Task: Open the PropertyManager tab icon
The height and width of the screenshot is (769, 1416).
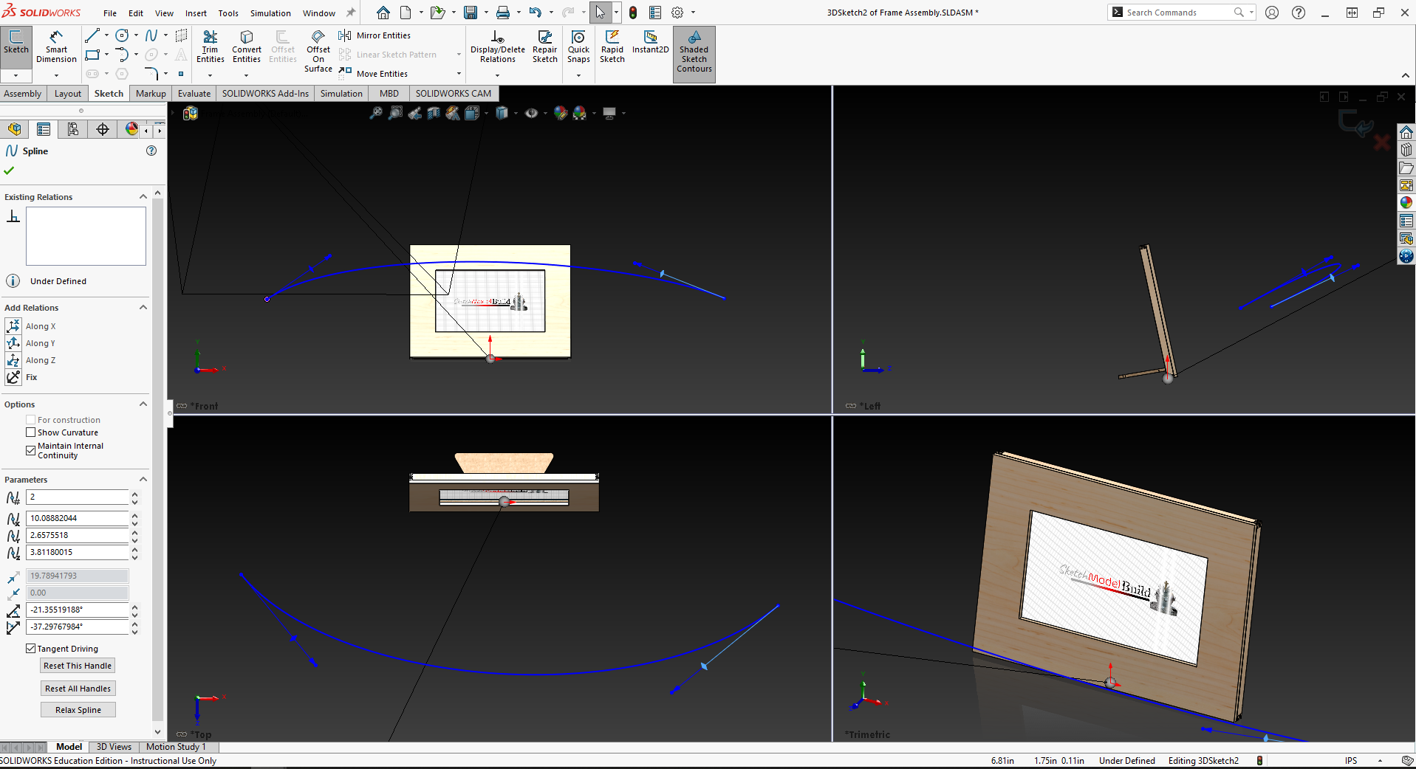Action: pos(44,129)
